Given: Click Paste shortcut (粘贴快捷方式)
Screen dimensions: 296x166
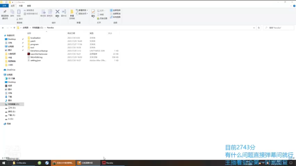Looking at the screenshot, I should [x=31, y=14].
